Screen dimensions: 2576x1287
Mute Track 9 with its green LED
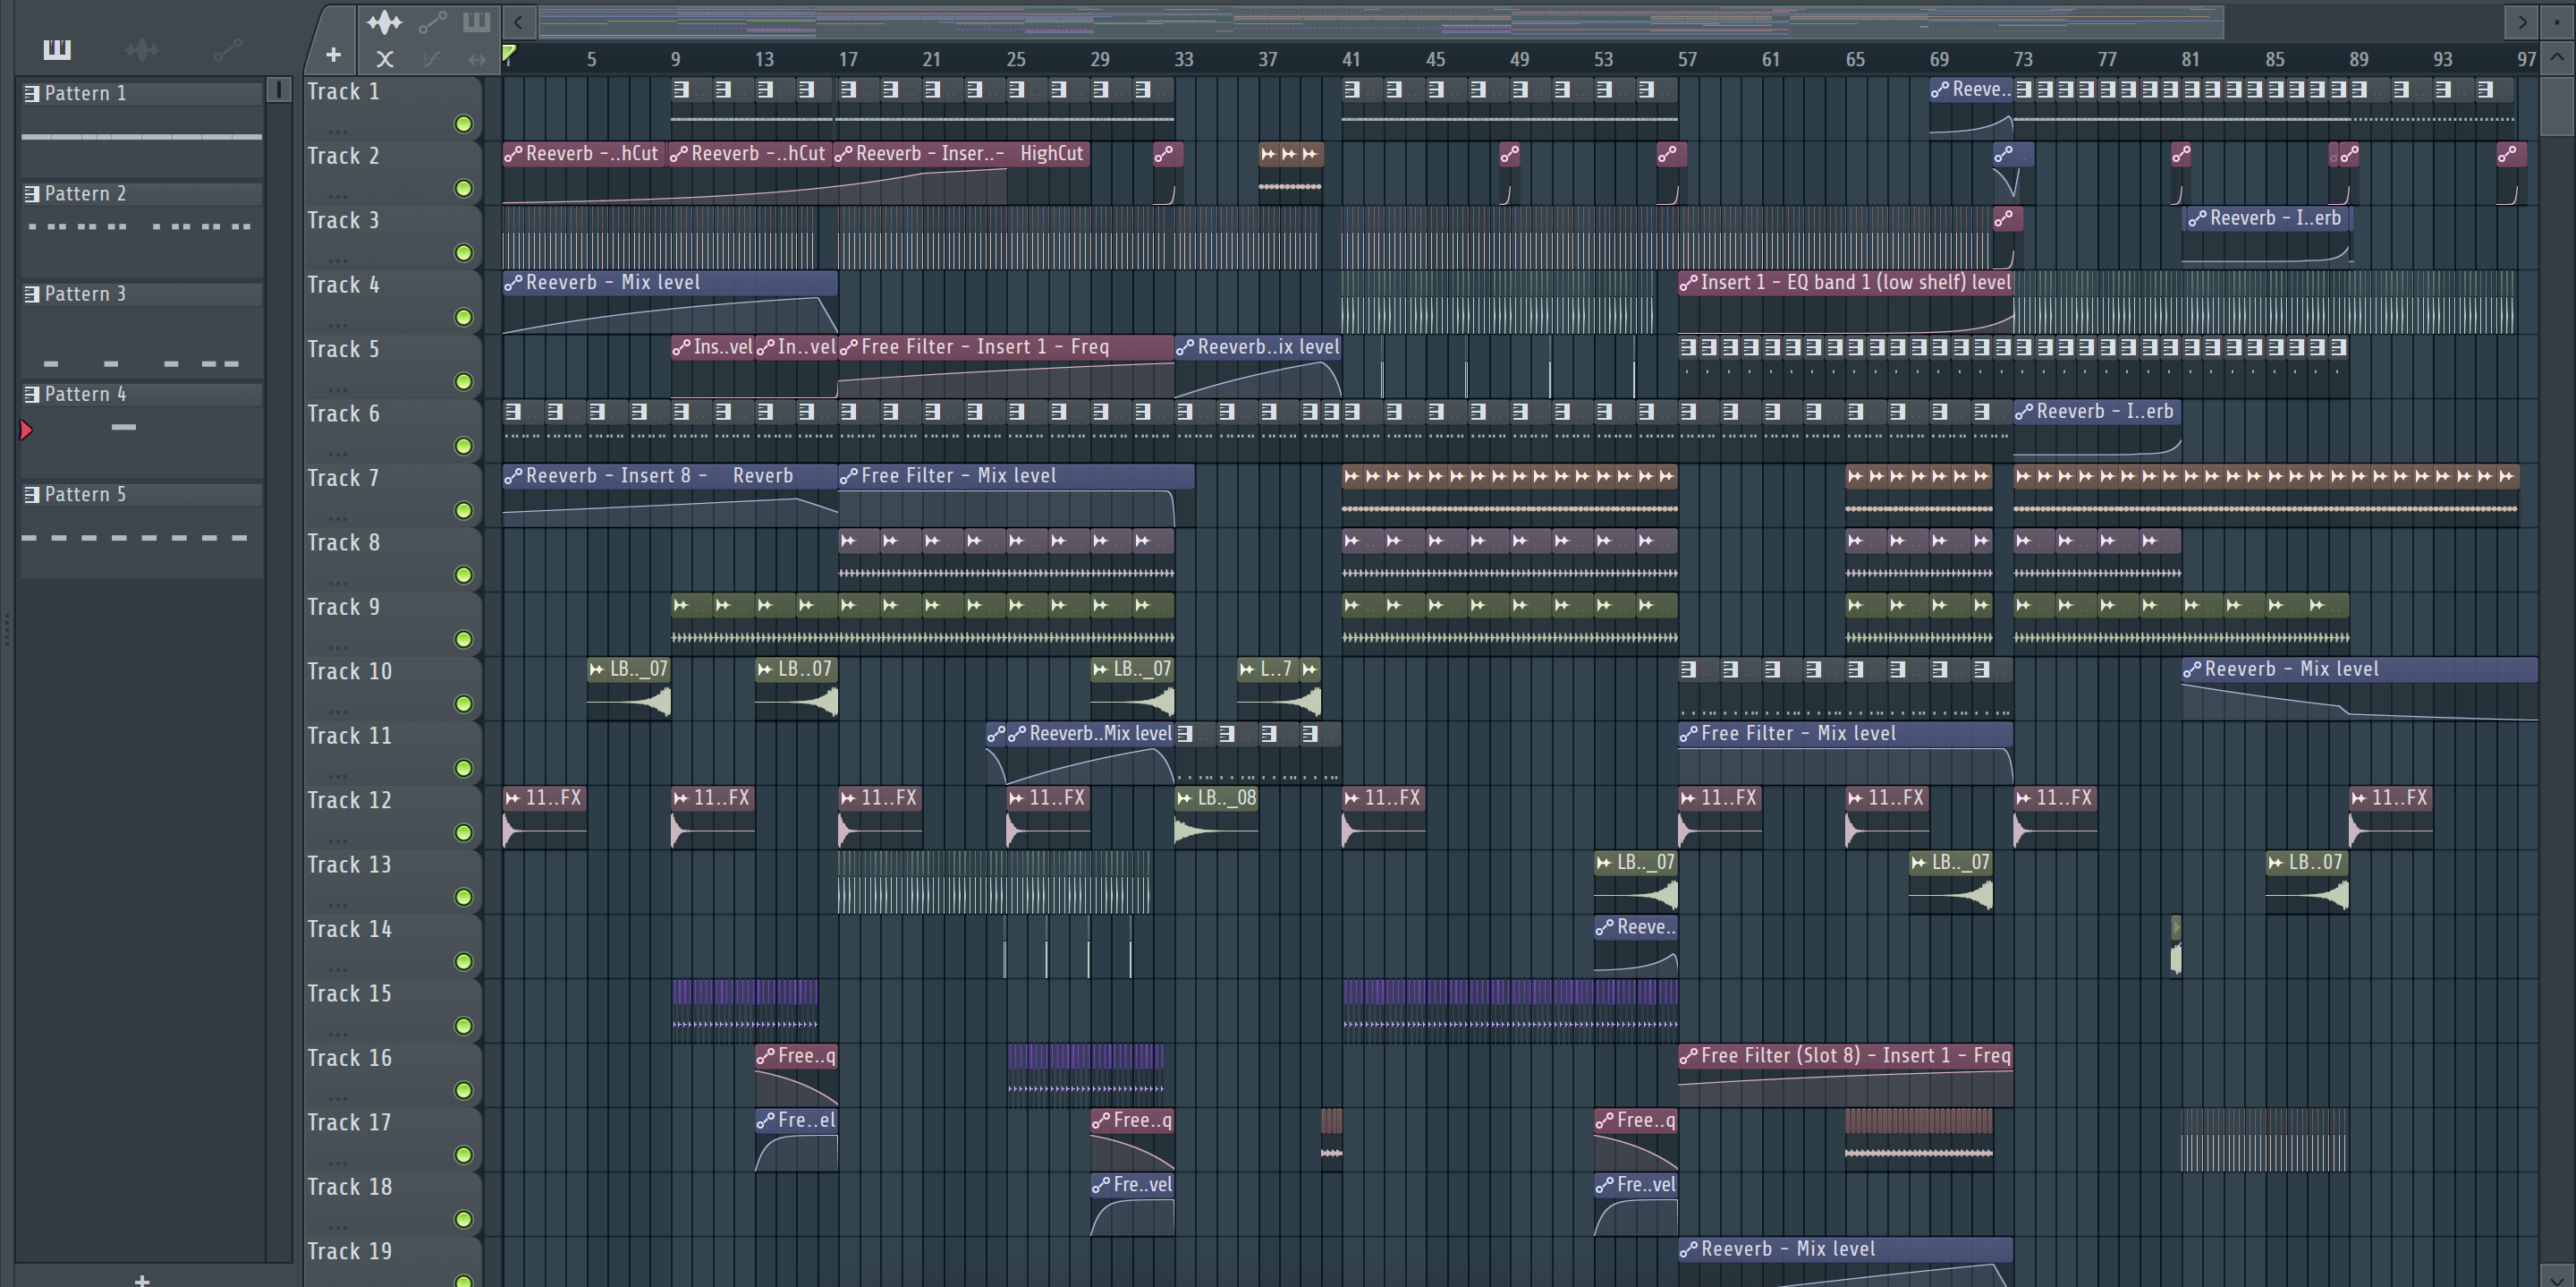(x=463, y=640)
